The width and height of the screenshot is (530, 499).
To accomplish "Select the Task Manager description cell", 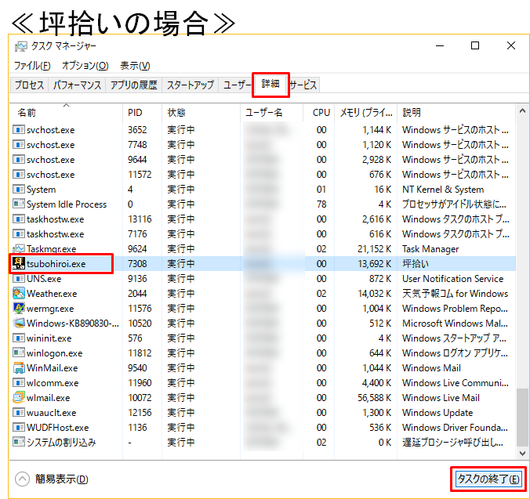I will (x=430, y=249).
